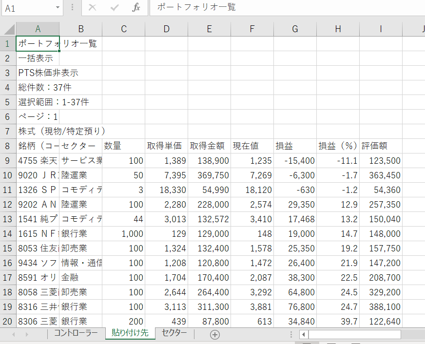
Task: Click the 選択範囲：1-37件 cell
Action: 38,102
